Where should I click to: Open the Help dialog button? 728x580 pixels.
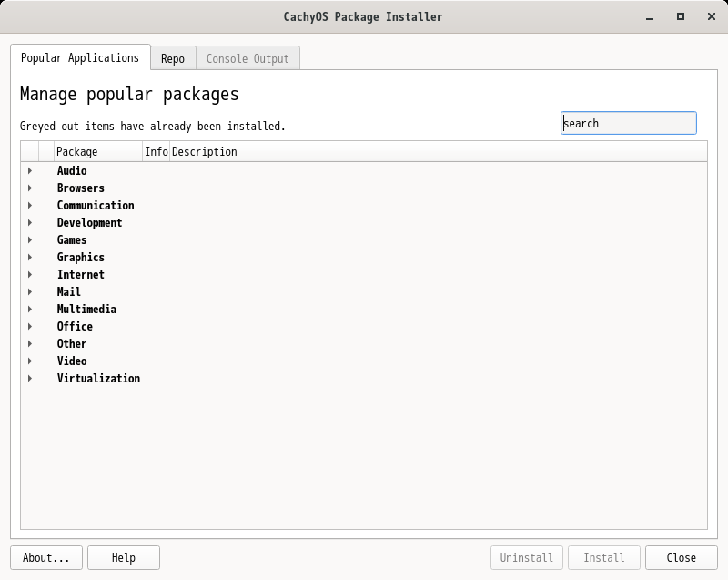[x=124, y=557]
